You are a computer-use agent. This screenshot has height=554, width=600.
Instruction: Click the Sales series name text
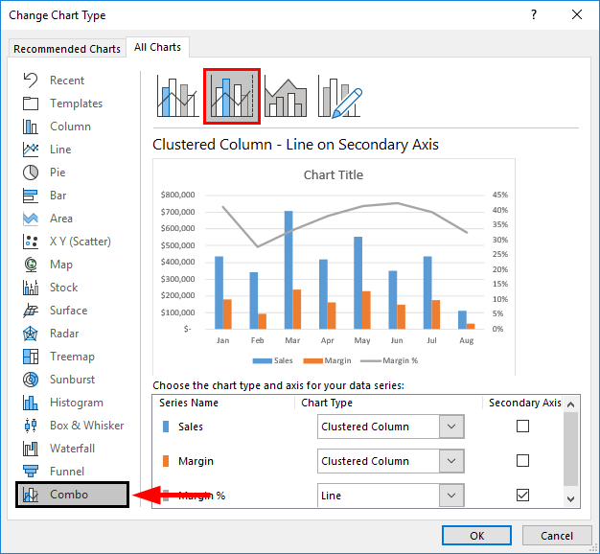[x=191, y=427]
